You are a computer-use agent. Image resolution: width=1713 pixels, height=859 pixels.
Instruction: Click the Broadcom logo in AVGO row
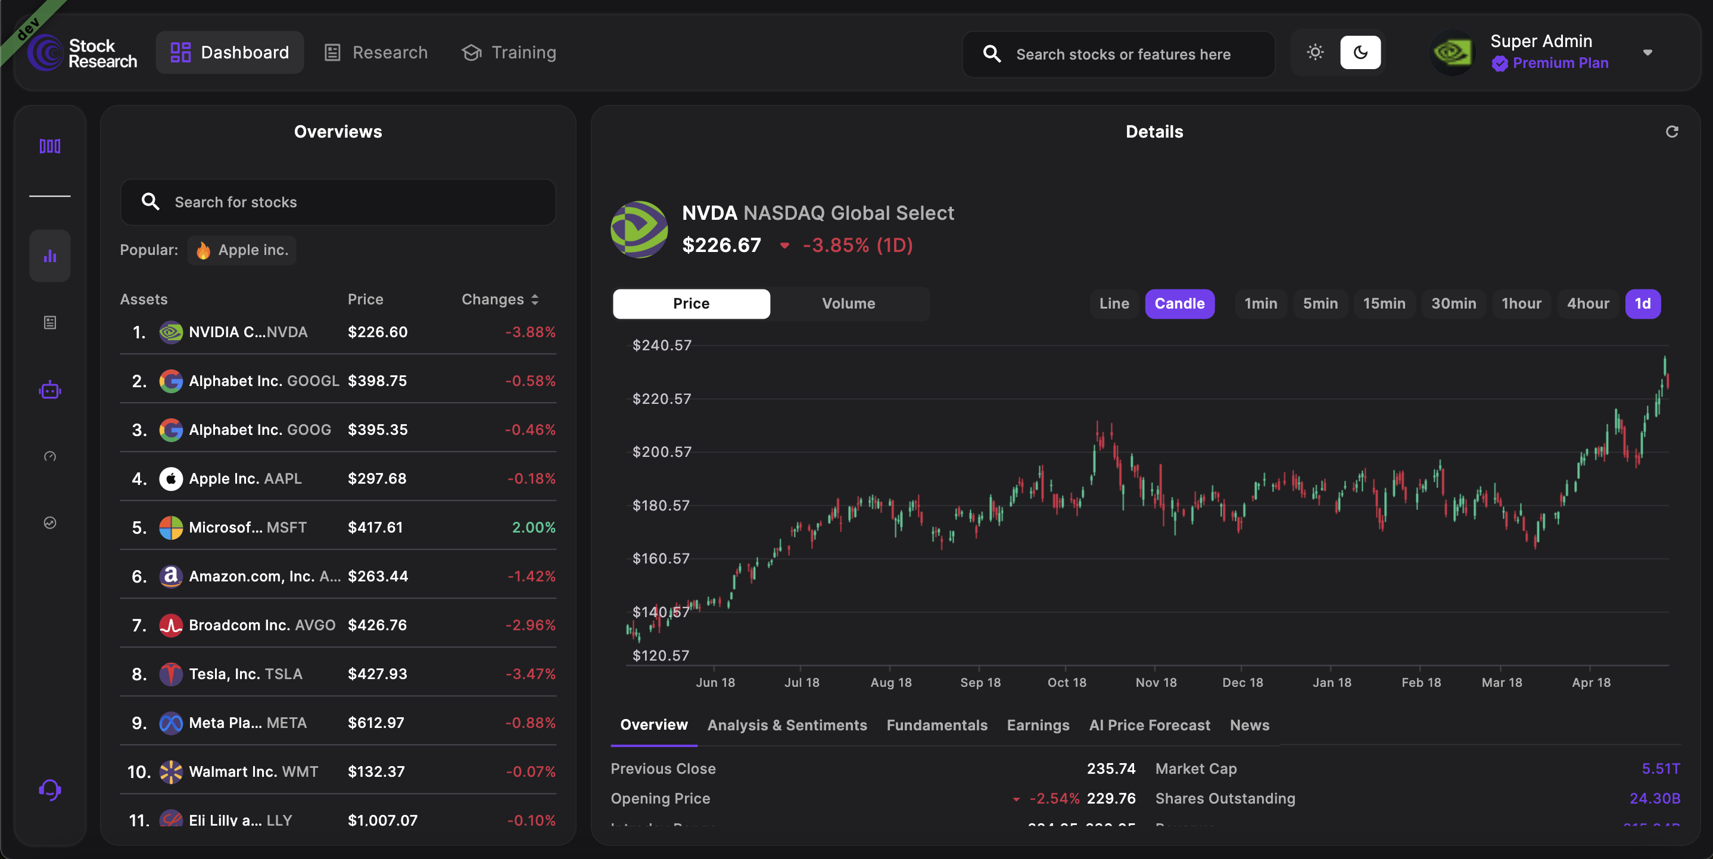coord(171,625)
